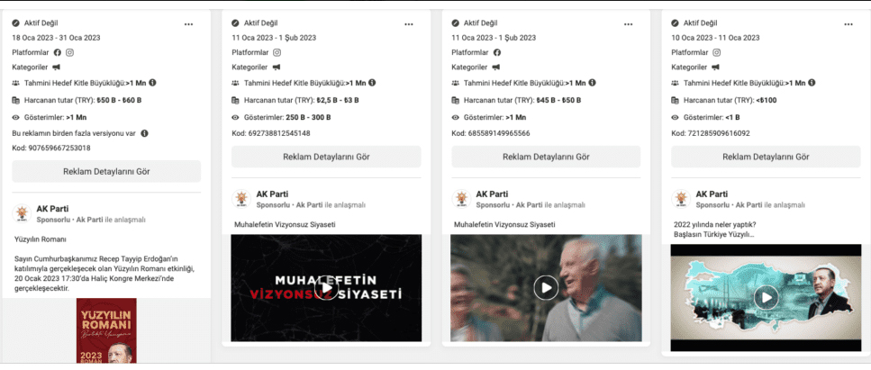Play the Turkey map shaped video
871x370 pixels.
pyautogui.click(x=766, y=298)
